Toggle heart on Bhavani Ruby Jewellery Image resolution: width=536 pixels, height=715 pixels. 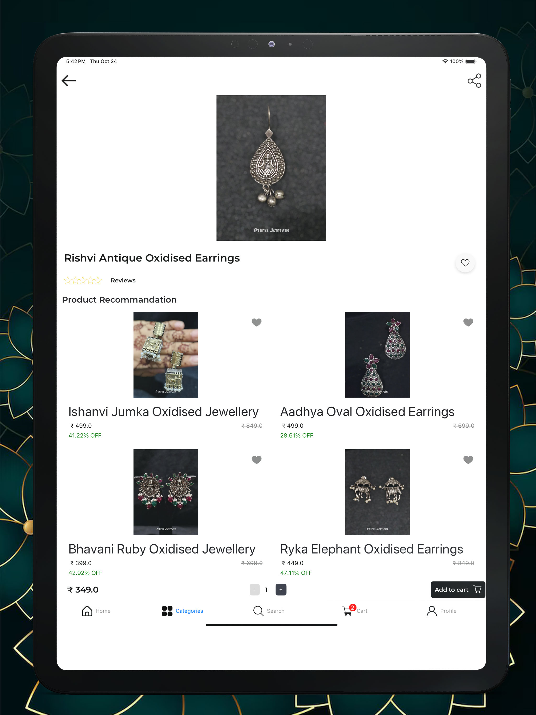click(256, 460)
